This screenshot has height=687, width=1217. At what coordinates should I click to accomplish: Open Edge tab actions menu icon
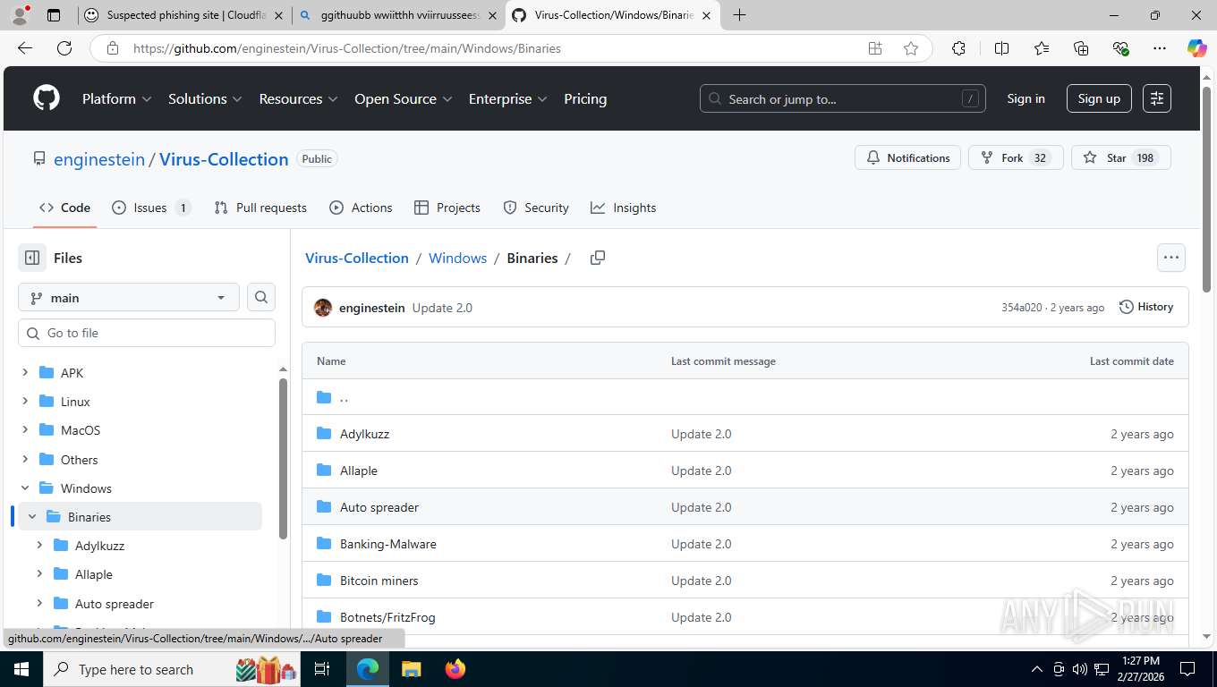54,15
